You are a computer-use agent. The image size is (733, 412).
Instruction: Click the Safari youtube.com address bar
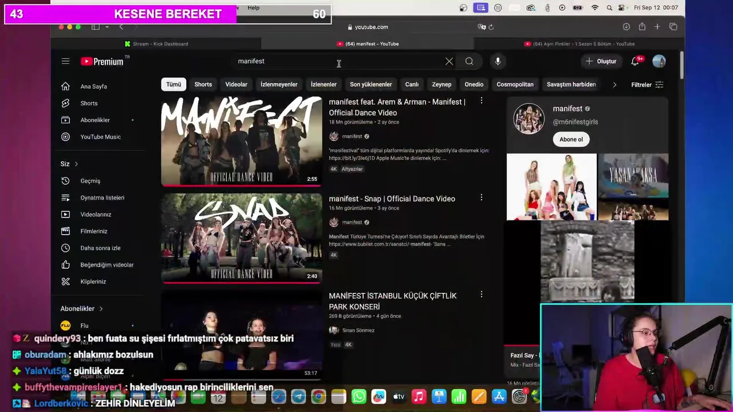click(x=367, y=27)
